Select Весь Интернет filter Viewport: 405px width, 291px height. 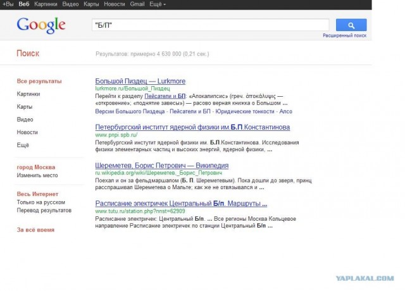tap(37, 194)
